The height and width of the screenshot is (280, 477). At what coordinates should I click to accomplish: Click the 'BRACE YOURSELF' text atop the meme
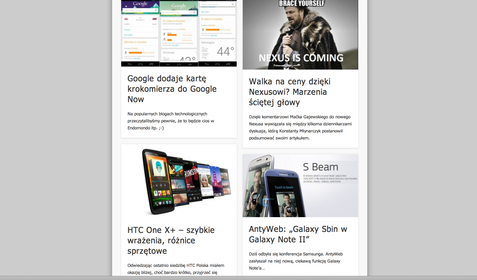302,4
